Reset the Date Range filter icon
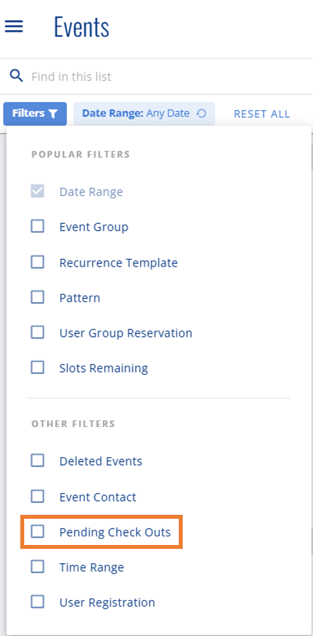Image resolution: width=313 pixels, height=636 pixels. [201, 113]
